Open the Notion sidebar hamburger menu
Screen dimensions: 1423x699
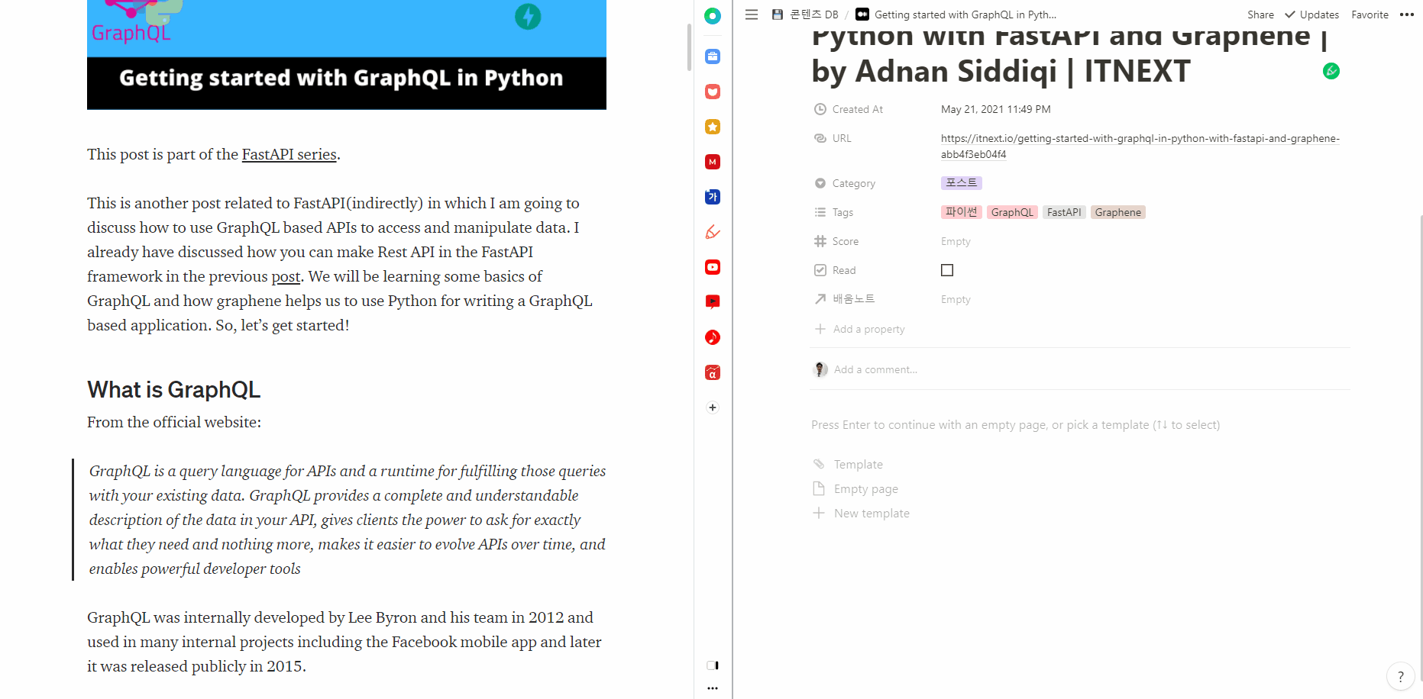[x=752, y=14]
